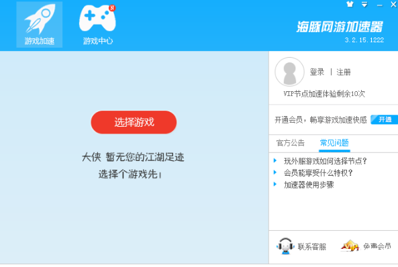Image resolution: width=398 pixels, height=267 pixels.
Task: Open 联系客服 contact support link
Action: [312, 246]
